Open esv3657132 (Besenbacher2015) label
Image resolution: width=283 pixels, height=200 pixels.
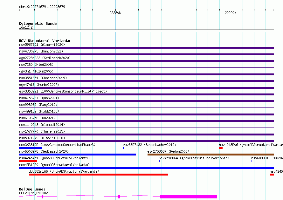click(x=149, y=145)
